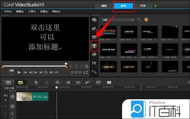Select the colorful LOREM IPSUM title preset
The image size is (190, 119).
(109, 32)
